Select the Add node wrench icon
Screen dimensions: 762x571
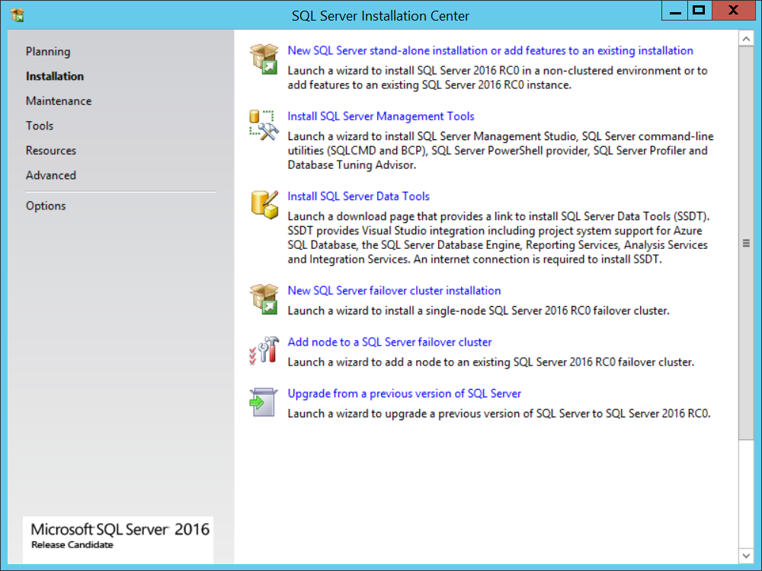click(264, 349)
